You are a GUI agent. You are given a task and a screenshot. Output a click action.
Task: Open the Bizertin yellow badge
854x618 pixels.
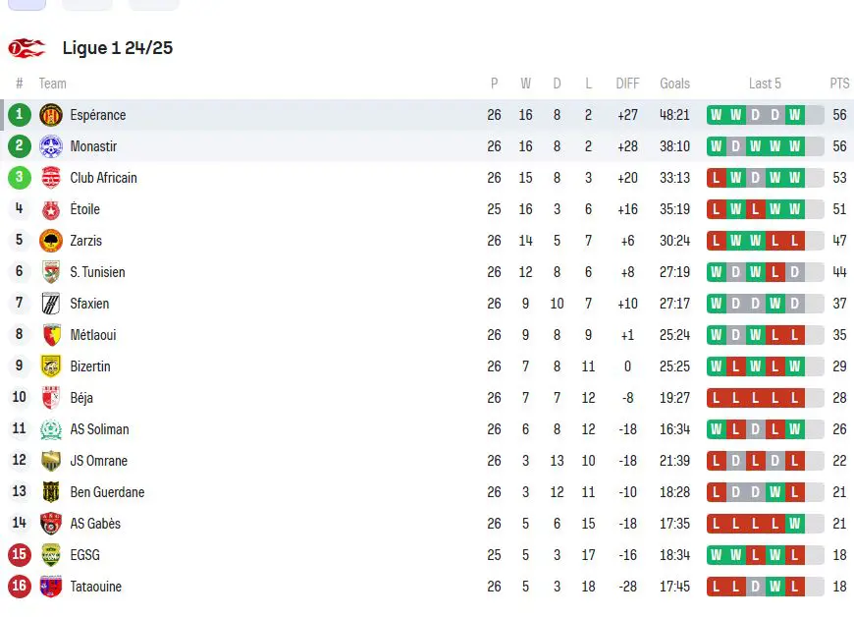[x=51, y=366]
